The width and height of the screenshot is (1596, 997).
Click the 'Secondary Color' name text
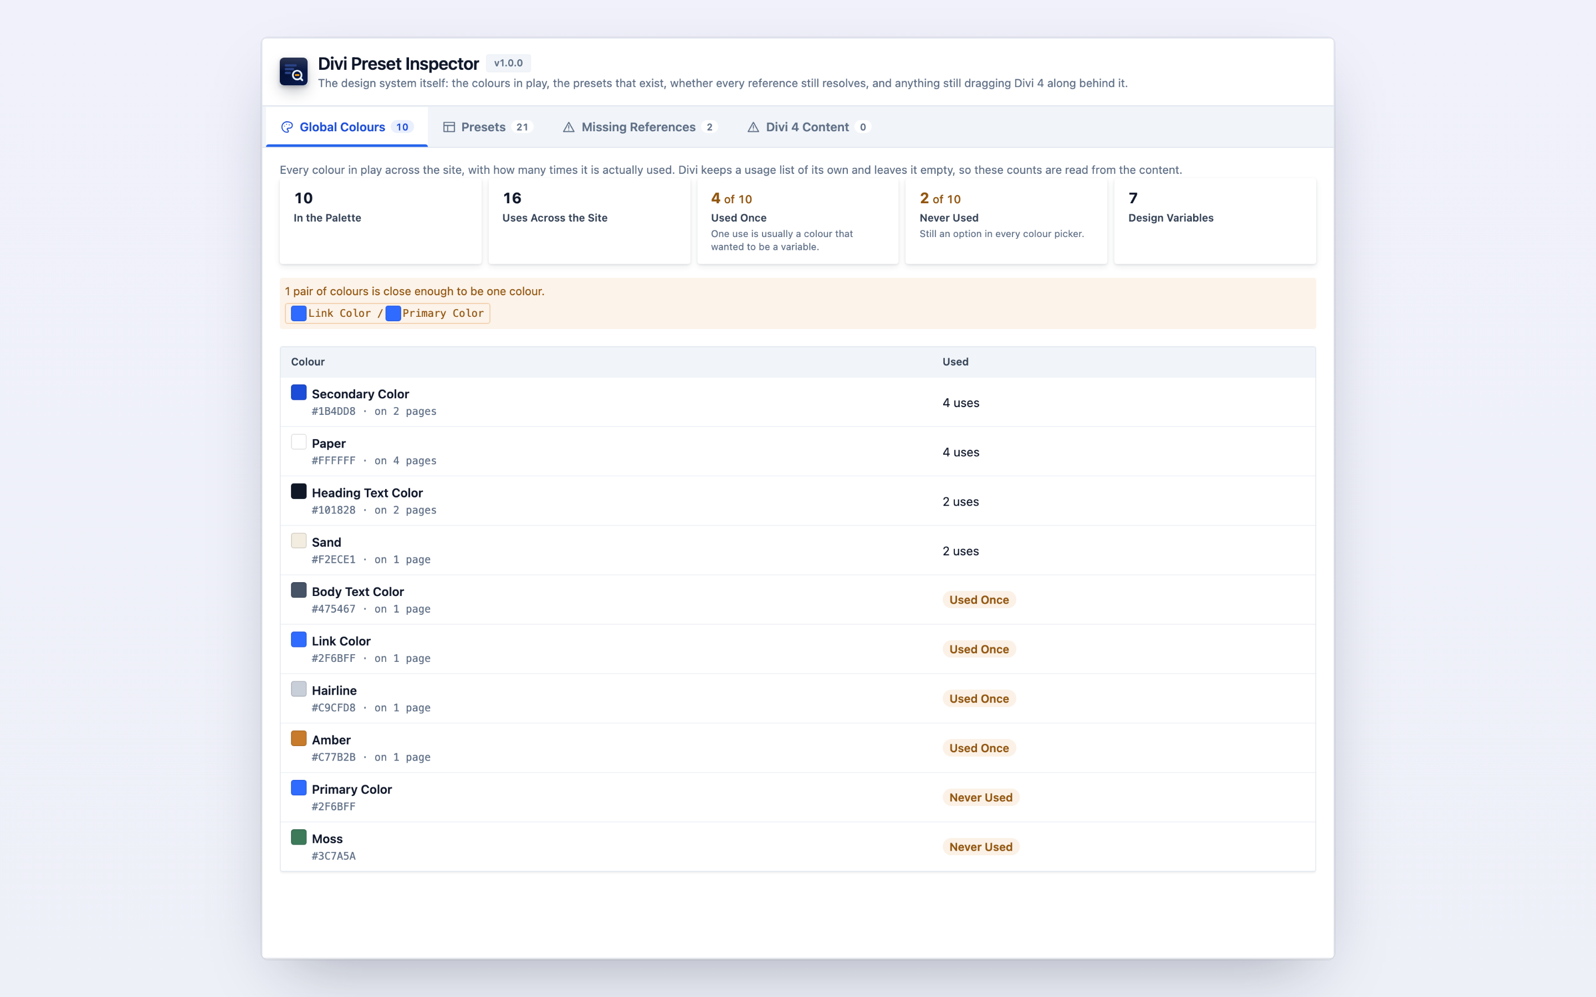point(360,394)
